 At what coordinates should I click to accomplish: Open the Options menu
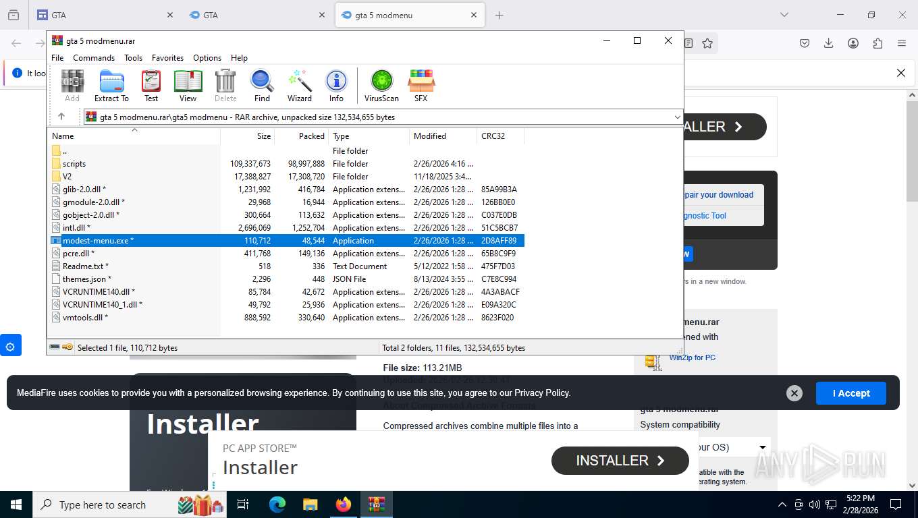[207, 58]
